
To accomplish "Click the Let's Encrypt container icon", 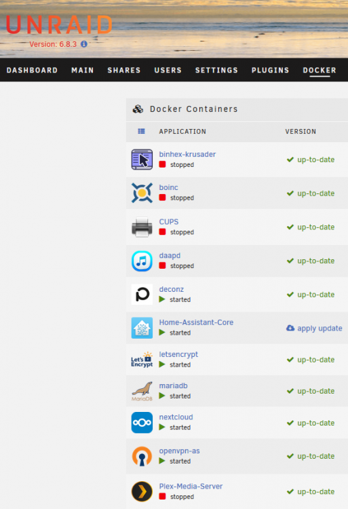I will pyautogui.click(x=142, y=359).
